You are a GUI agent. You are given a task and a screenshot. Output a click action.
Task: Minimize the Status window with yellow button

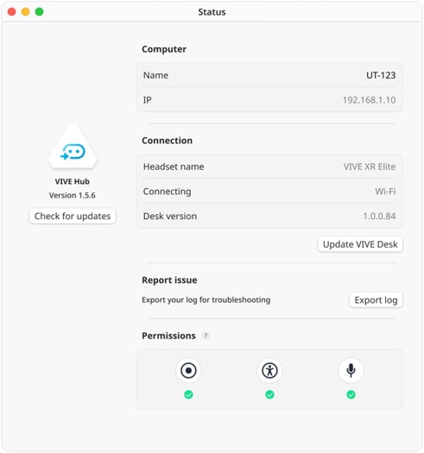tap(25, 12)
